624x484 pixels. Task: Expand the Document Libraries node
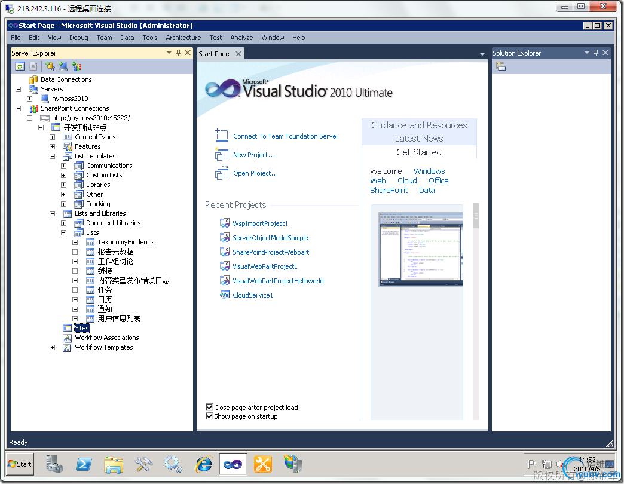pos(64,223)
